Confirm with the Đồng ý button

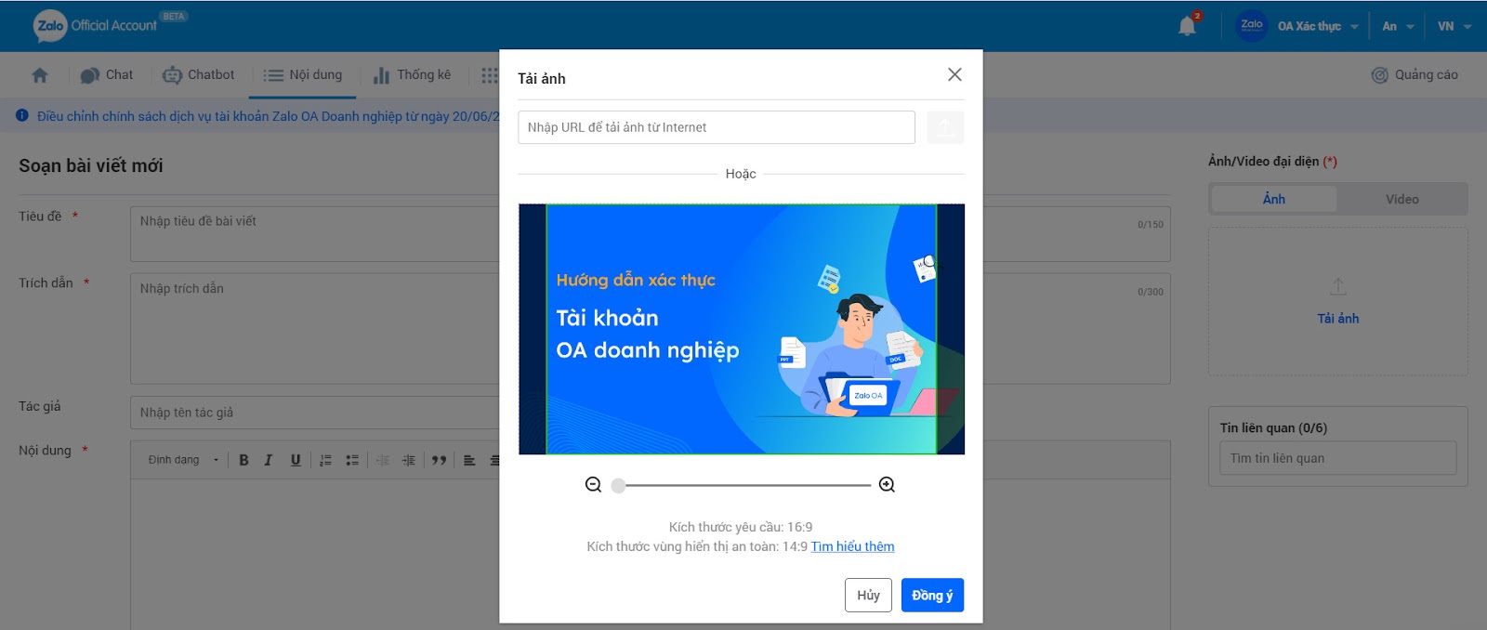(x=932, y=596)
